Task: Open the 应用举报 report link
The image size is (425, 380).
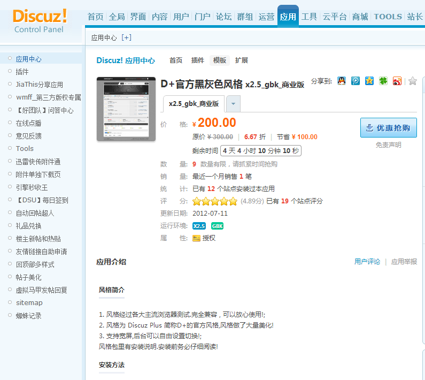Action: coord(404,262)
